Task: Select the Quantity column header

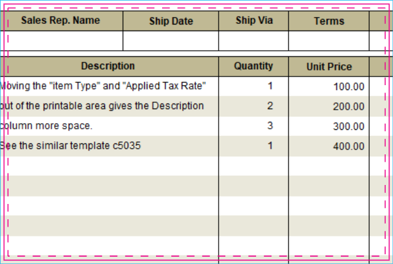Action: point(254,66)
